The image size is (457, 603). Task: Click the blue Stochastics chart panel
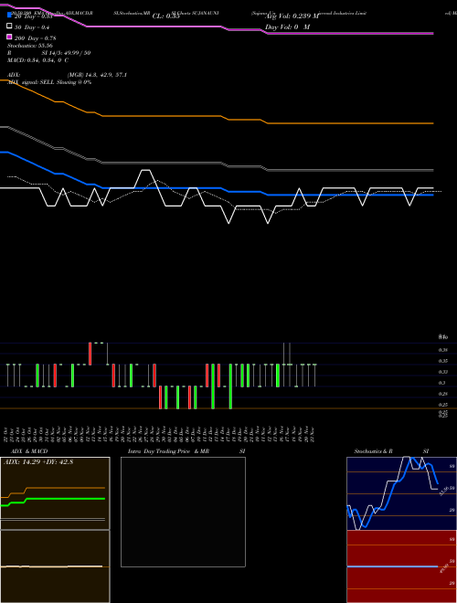[x=401, y=493]
